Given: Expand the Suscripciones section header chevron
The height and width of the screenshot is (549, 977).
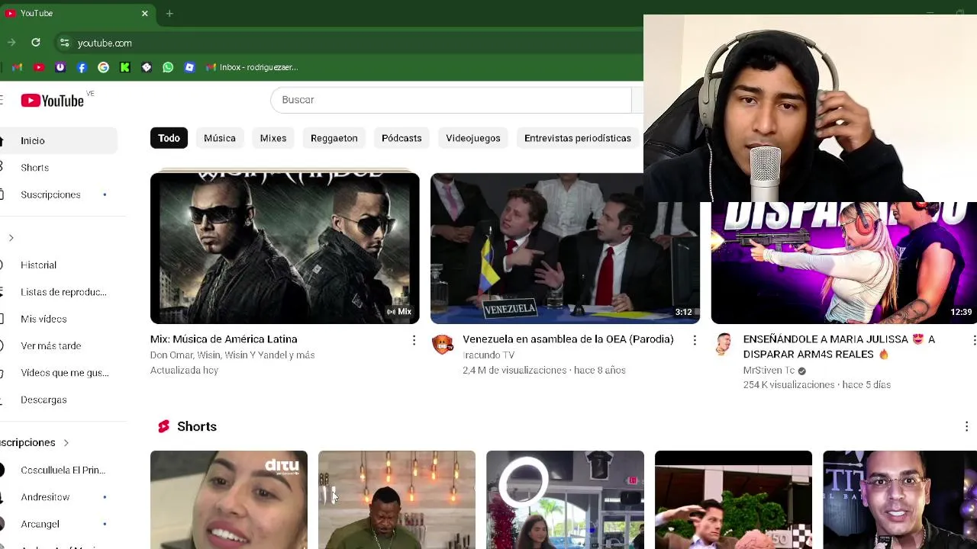Looking at the screenshot, I should coord(66,442).
